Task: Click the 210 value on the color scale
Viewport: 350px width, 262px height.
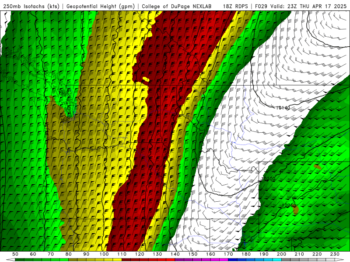Action: (x=299, y=254)
